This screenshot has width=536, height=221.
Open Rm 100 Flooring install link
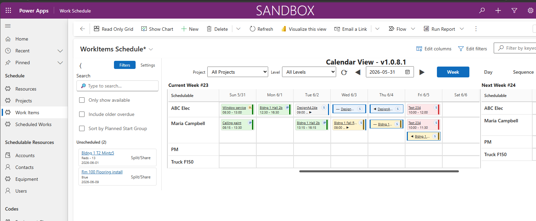(102, 172)
